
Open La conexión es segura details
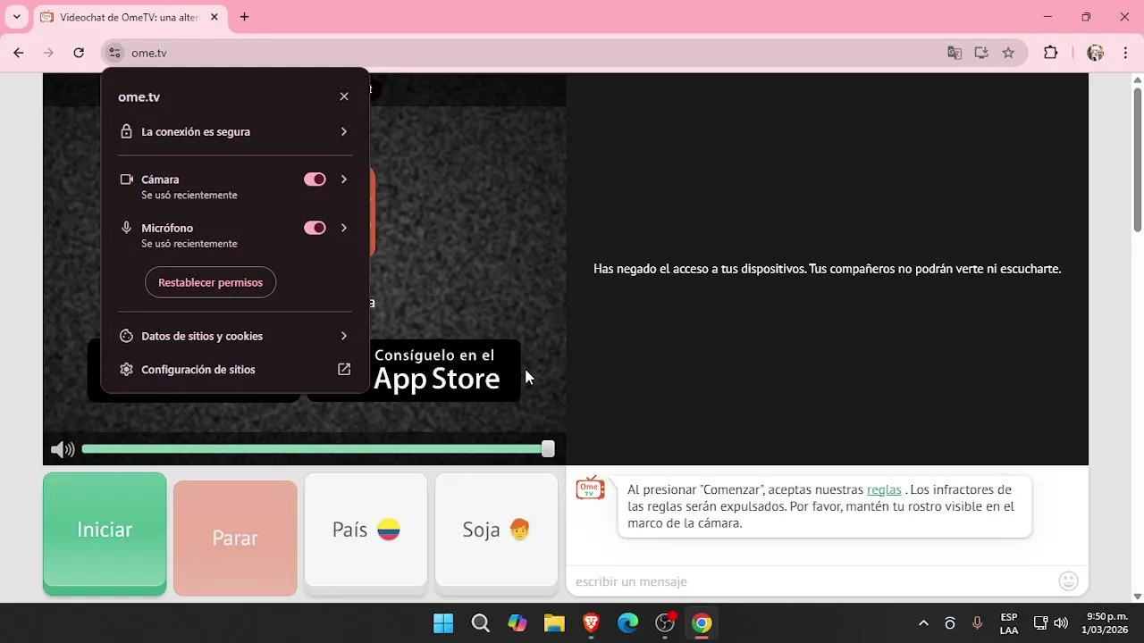tap(235, 131)
